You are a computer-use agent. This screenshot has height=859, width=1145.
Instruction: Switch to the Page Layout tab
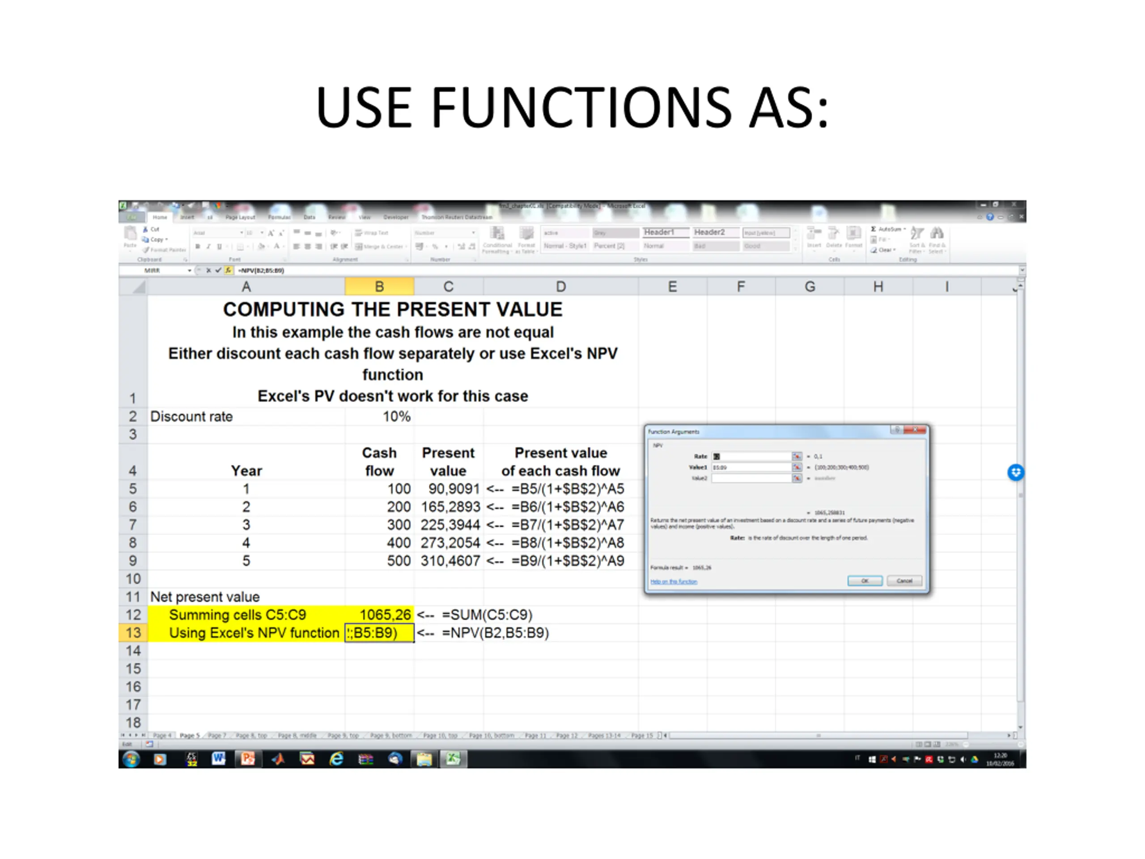(x=240, y=217)
